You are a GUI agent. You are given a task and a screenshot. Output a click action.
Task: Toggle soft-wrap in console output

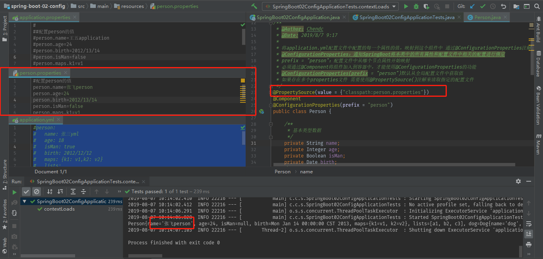(528, 224)
